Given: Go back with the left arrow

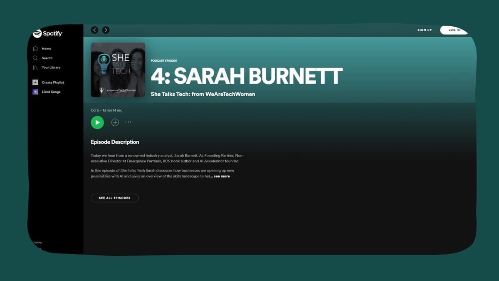Looking at the screenshot, I should pyautogui.click(x=94, y=30).
